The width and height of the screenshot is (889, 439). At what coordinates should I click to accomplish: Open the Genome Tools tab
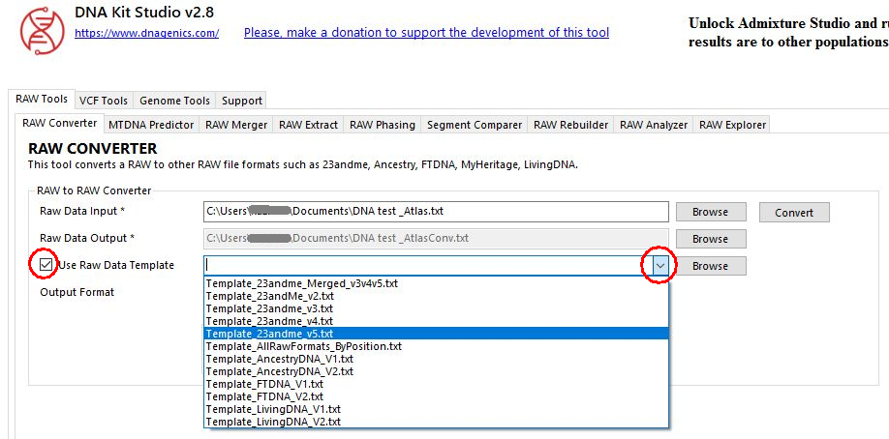174,101
